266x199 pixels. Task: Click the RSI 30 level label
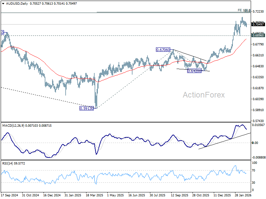(253, 183)
